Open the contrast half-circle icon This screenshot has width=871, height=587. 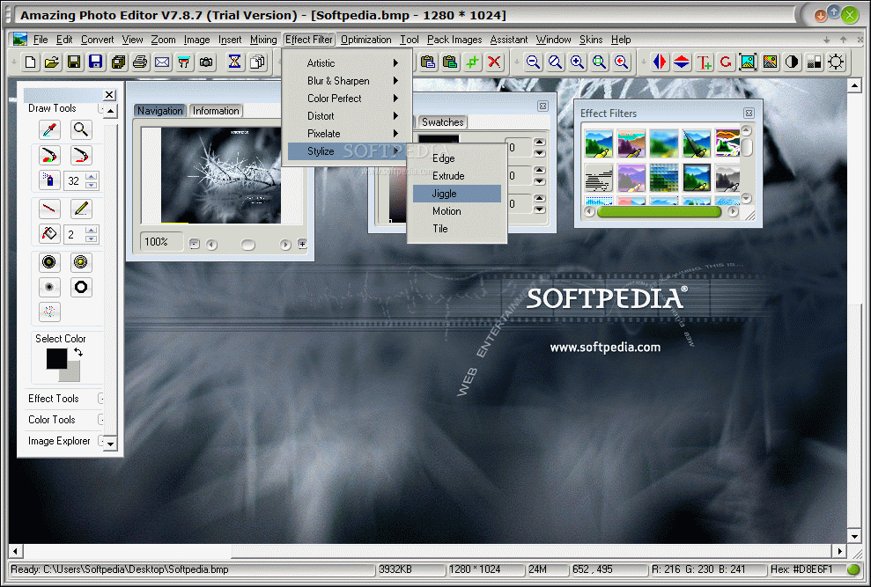click(x=792, y=62)
